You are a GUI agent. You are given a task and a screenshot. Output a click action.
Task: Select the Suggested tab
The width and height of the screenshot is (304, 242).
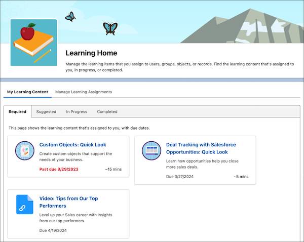point(46,111)
